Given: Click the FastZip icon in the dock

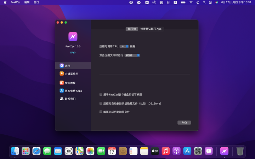Looking at the screenshot, I should click(224, 151).
